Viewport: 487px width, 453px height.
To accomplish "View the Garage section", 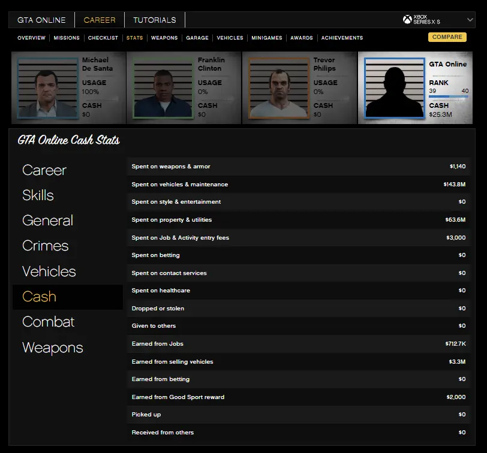I will point(197,38).
